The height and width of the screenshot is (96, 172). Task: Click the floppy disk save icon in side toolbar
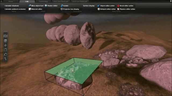click(5, 41)
